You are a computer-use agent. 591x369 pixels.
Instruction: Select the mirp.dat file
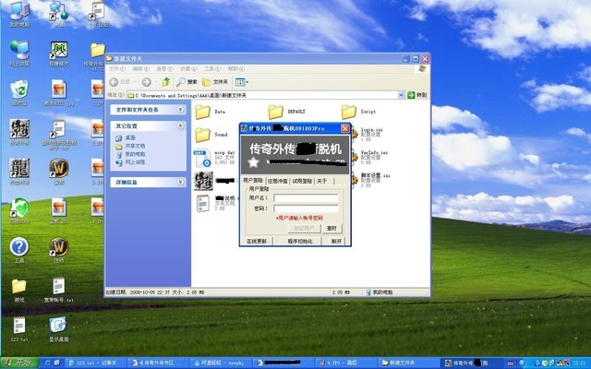(x=214, y=158)
